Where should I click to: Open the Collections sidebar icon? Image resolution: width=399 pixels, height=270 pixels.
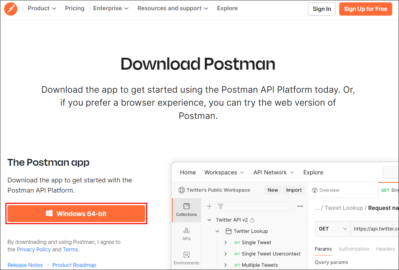187,210
